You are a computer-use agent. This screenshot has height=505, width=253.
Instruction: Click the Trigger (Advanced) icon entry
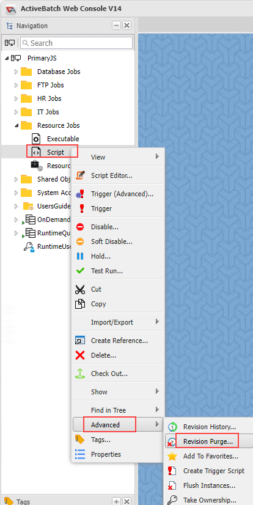click(79, 194)
